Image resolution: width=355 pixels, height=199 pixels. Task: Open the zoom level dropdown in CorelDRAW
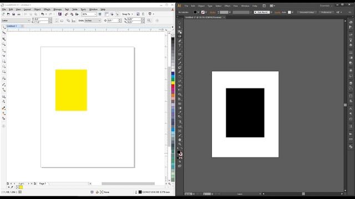tap(95, 14)
